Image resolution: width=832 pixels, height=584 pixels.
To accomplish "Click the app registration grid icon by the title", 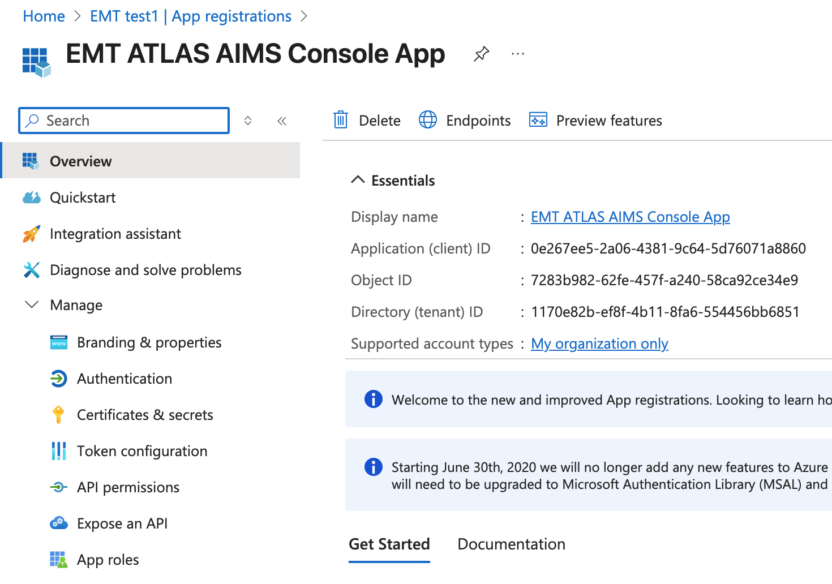I will [37, 62].
